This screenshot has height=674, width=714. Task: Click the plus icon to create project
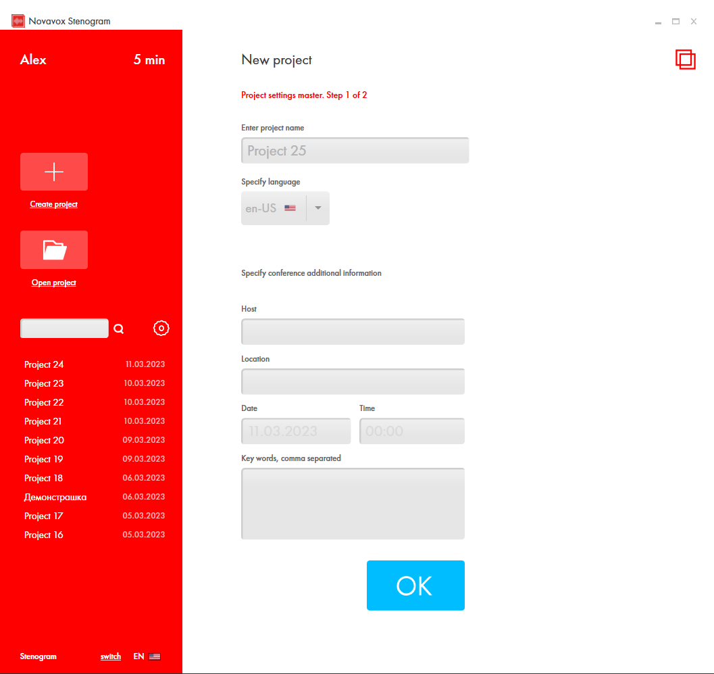[54, 172]
